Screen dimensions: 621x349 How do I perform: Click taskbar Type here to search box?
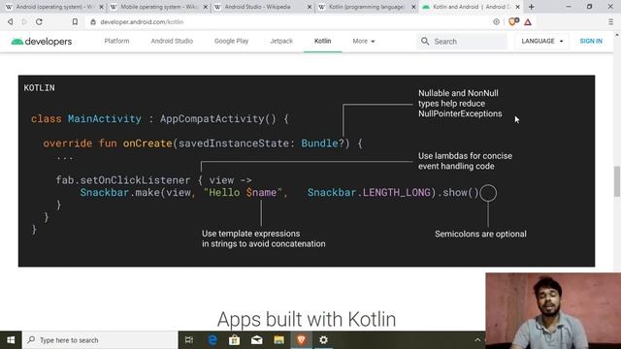click(100, 340)
